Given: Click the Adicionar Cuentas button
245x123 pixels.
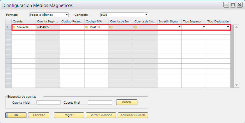Looking at the screenshot, I should click(133, 115).
